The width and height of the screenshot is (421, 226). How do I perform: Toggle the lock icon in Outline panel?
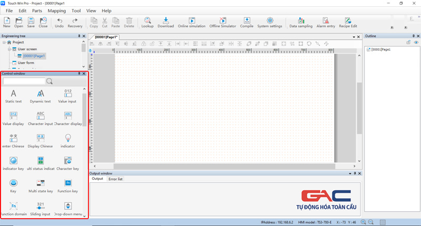click(x=408, y=43)
